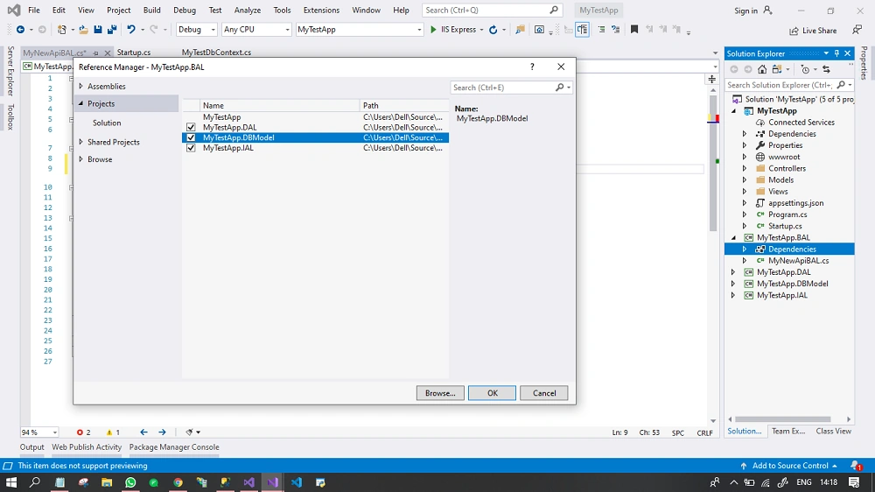Open Windows Start menu
Viewport: 875px width, 492px height.
pyautogui.click(x=10, y=482)
